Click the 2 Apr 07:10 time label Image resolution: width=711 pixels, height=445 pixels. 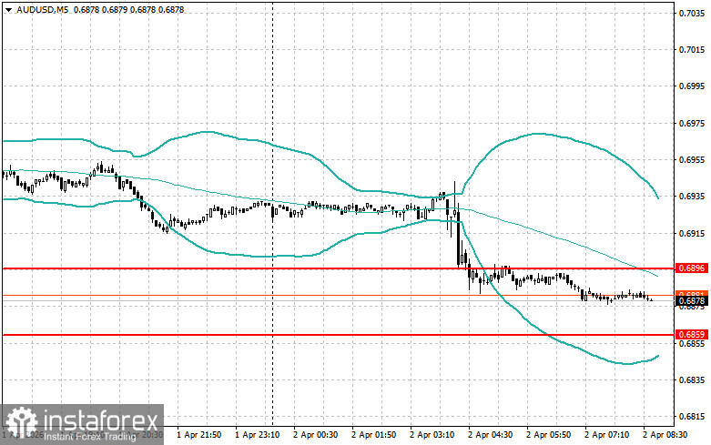606,435
